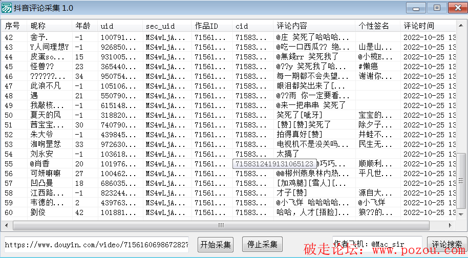
Task: Click the 作品ID column header
Action: [x=212, y=26]
